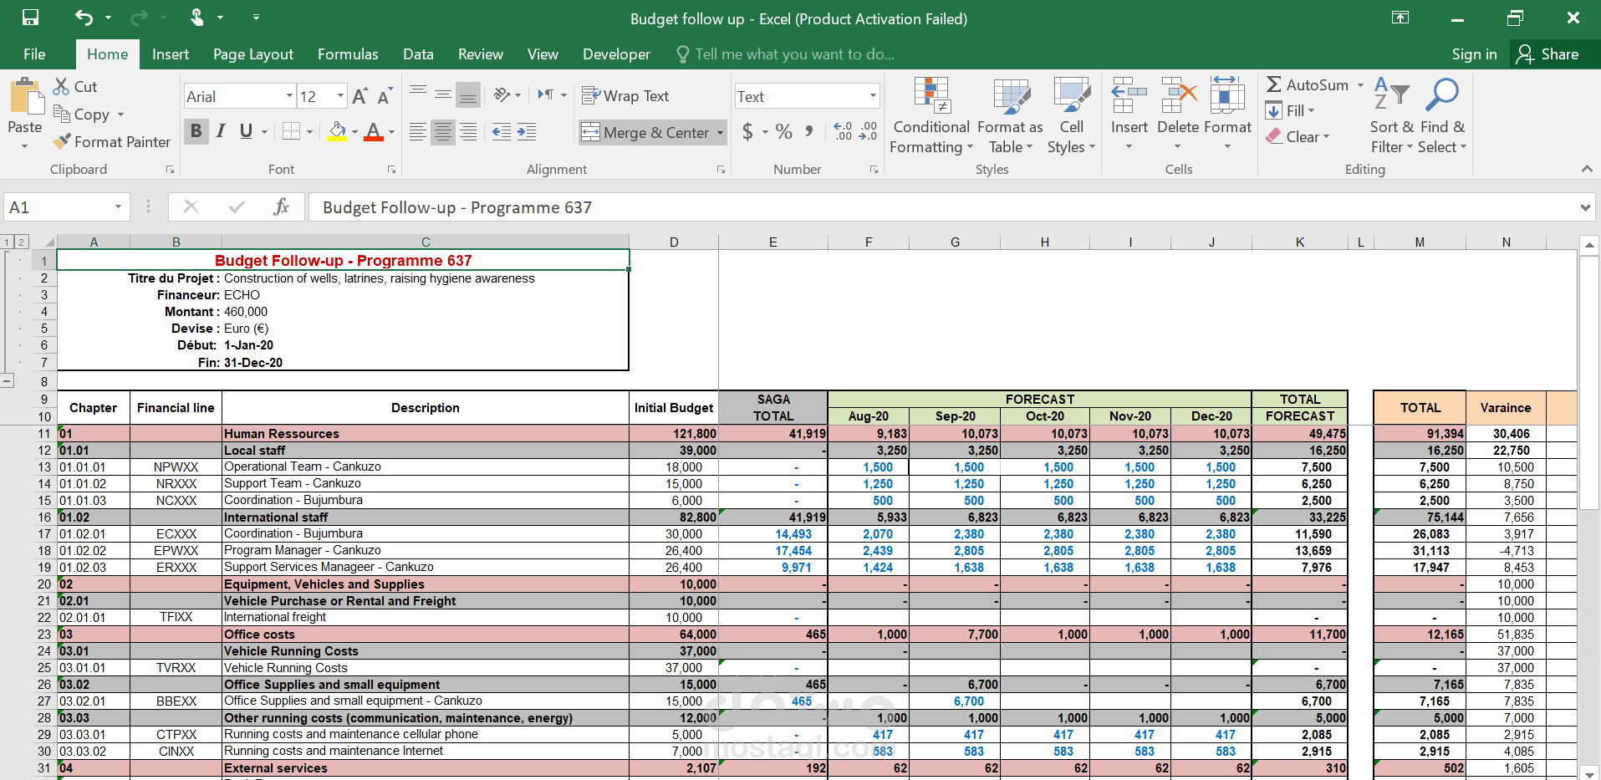Align text to the right
The width and height of the screenshot is (1601, 780).
click(468, 131)
